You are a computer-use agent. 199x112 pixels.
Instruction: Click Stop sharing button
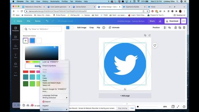[123, 108]
